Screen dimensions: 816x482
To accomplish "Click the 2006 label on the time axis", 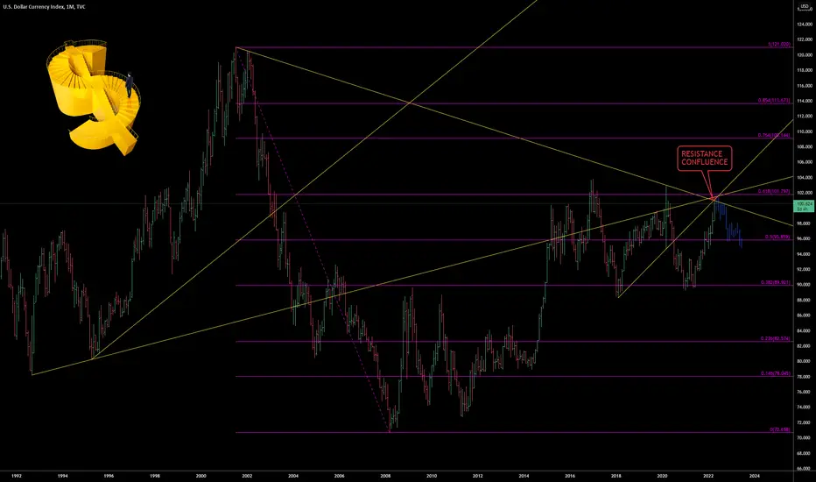I will tap(340, 476).
